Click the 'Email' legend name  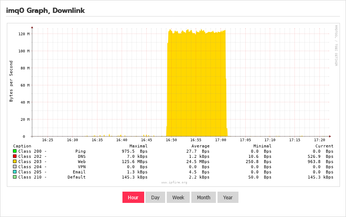coord(79,172)
